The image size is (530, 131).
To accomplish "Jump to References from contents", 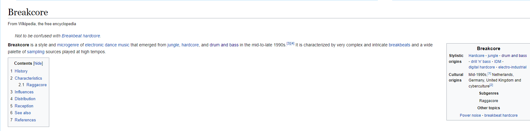I will tap(25, 120).
